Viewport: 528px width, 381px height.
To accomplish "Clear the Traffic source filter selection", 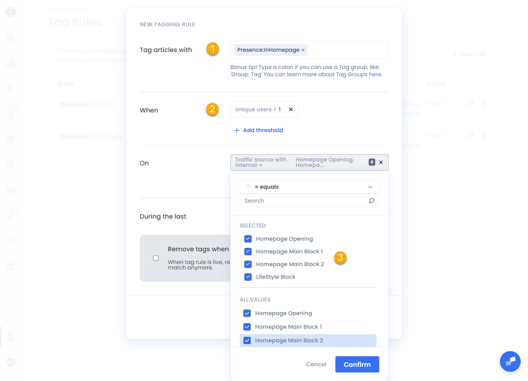I will 381,162.
